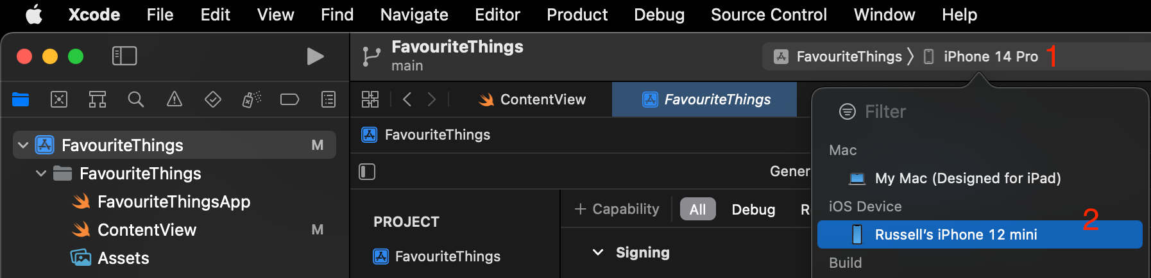Show the Symbol navigator

click(x=98, y=99)
